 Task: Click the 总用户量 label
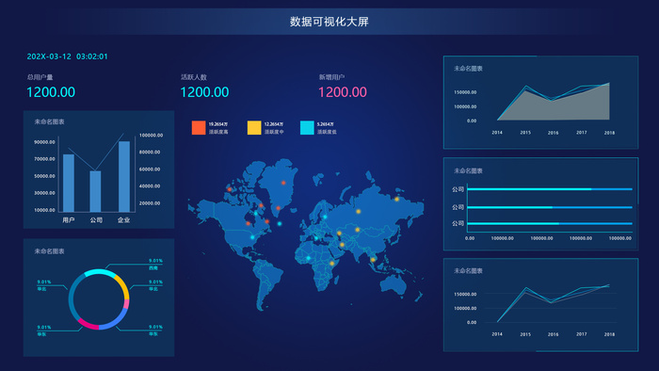[40, 77]
